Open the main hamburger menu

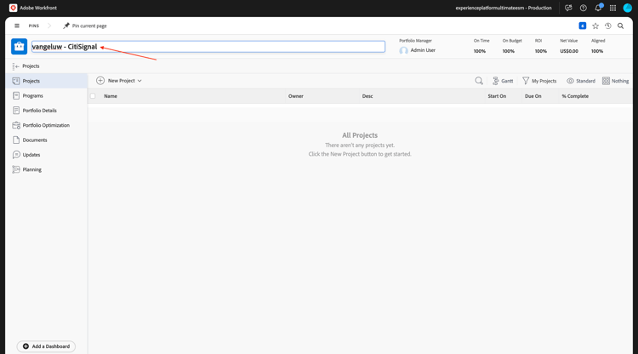17,26
